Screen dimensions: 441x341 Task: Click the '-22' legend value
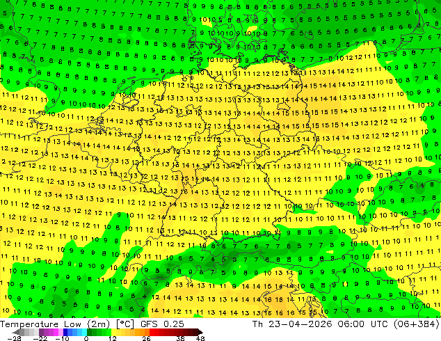click(x=40, y=338)
